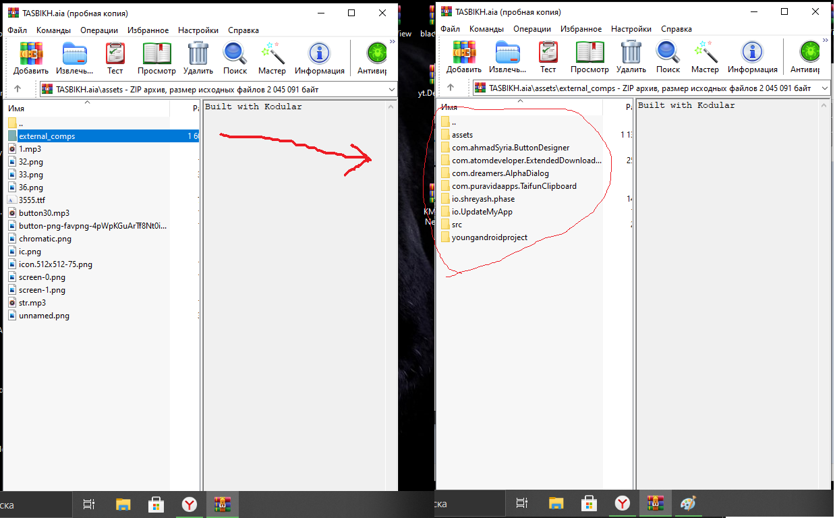Screen dimensions: 835x518
Task: Open Yandex Browser from right taskbar
Action: [x=622, y=504]
